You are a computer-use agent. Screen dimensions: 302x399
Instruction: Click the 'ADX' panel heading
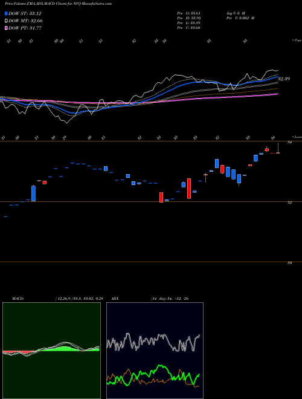[x=115, y=299]
